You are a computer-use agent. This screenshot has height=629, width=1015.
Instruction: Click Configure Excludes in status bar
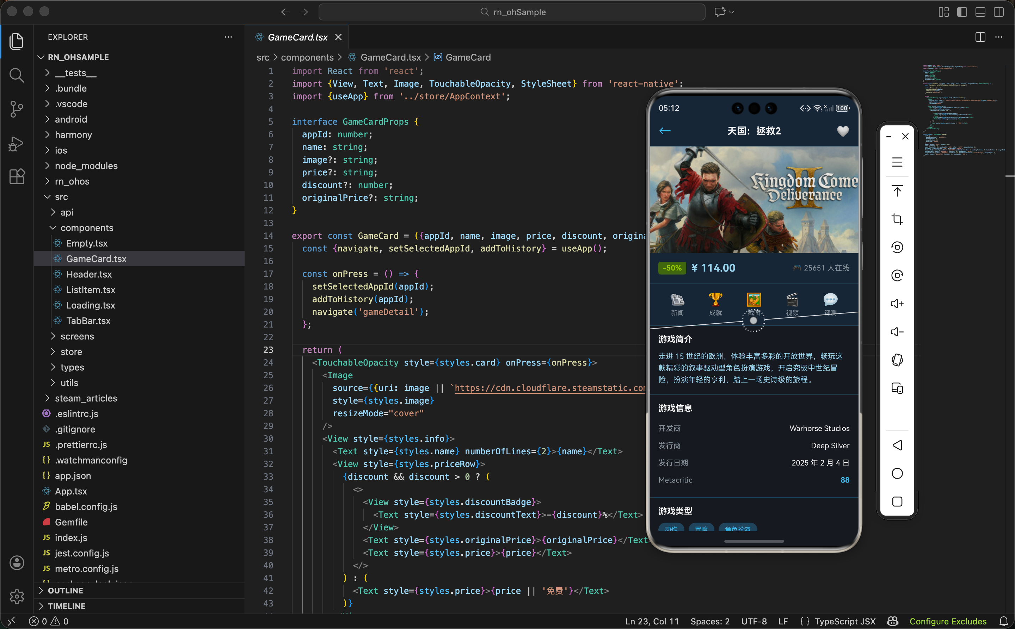pyautogui.click(x=948, y=621)
